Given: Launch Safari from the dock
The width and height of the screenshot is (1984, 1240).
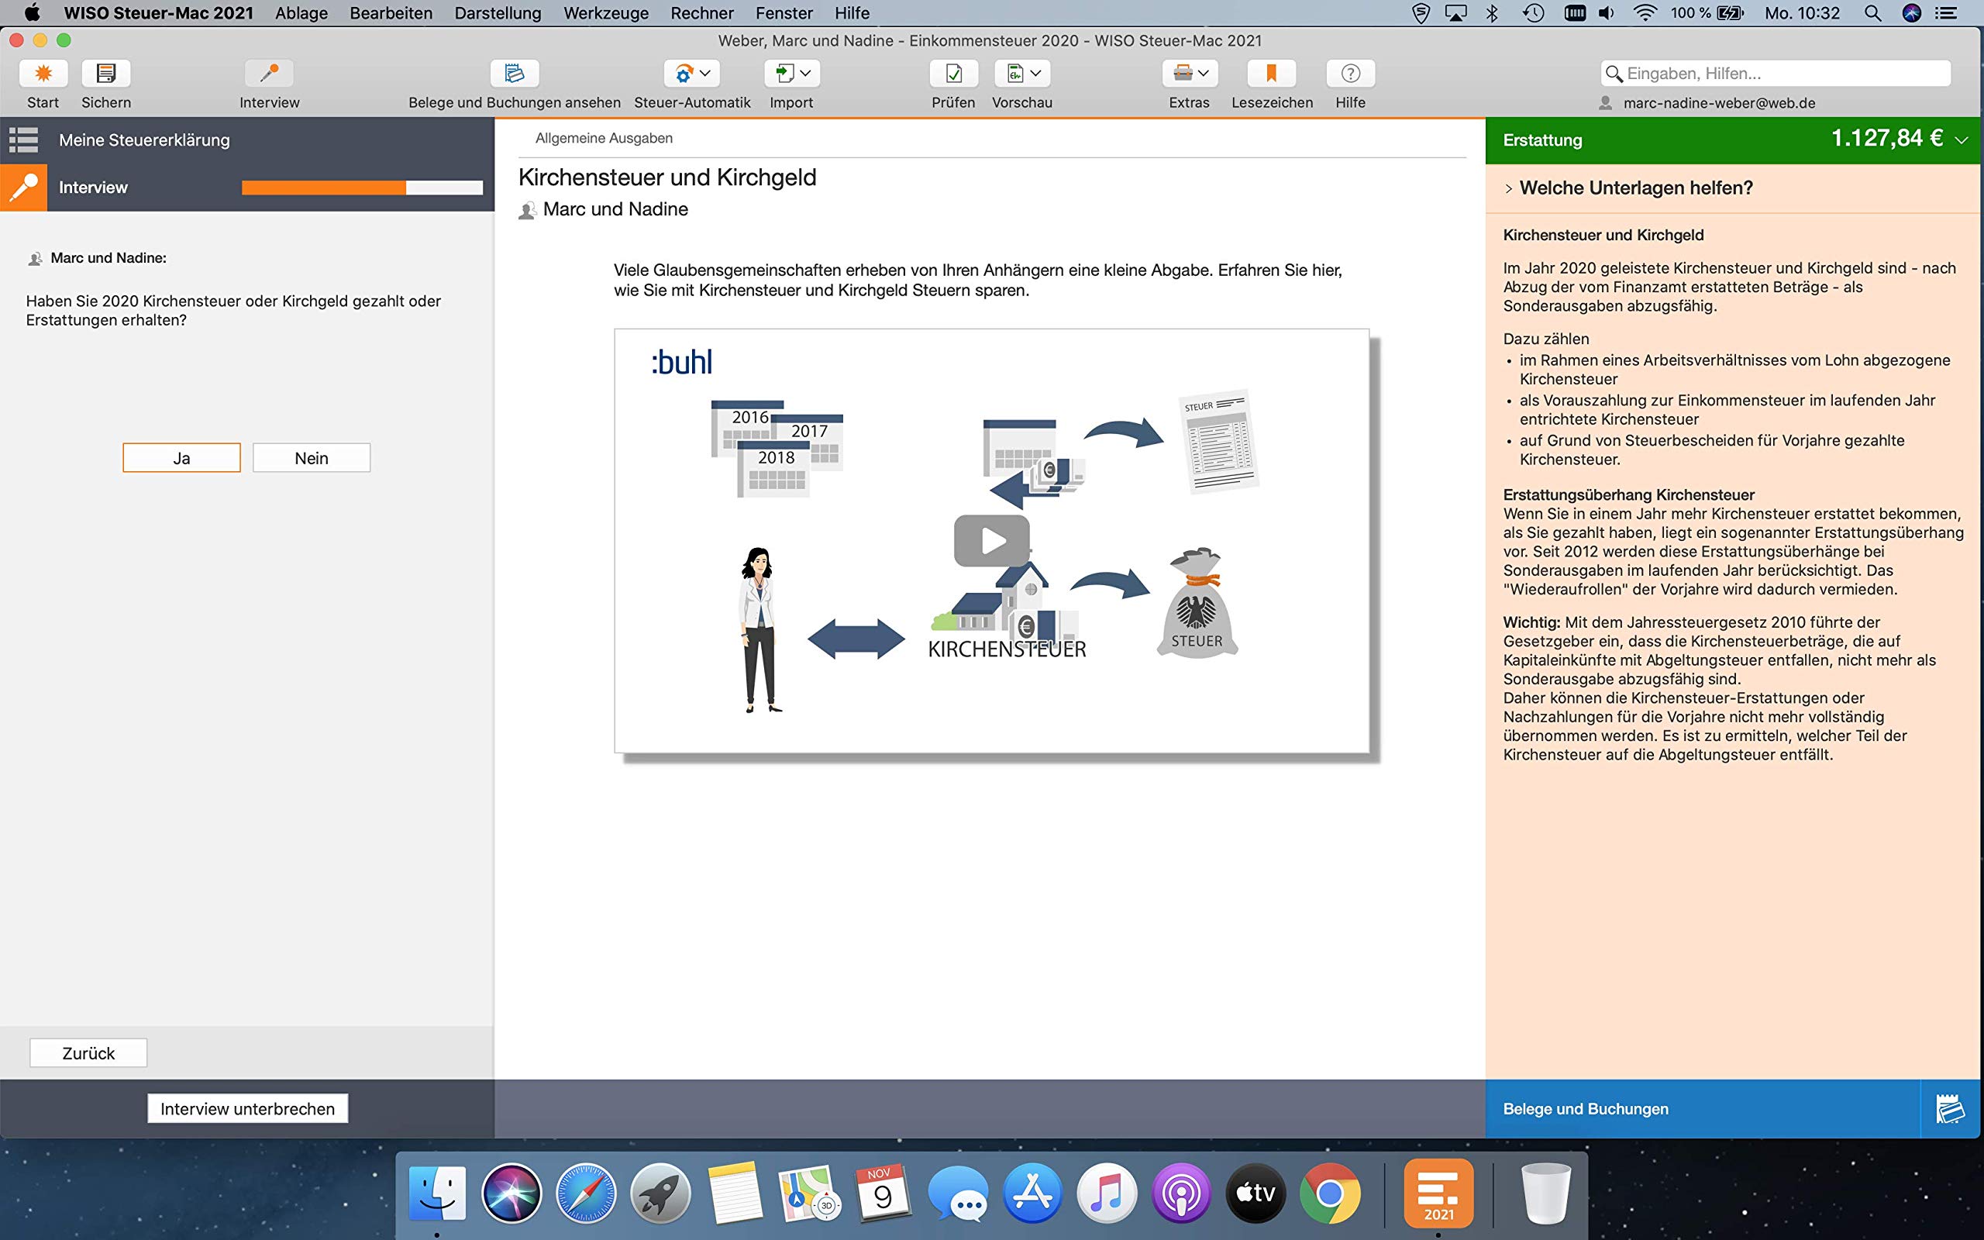Looking at the screenshot, I should point(585,1193).
